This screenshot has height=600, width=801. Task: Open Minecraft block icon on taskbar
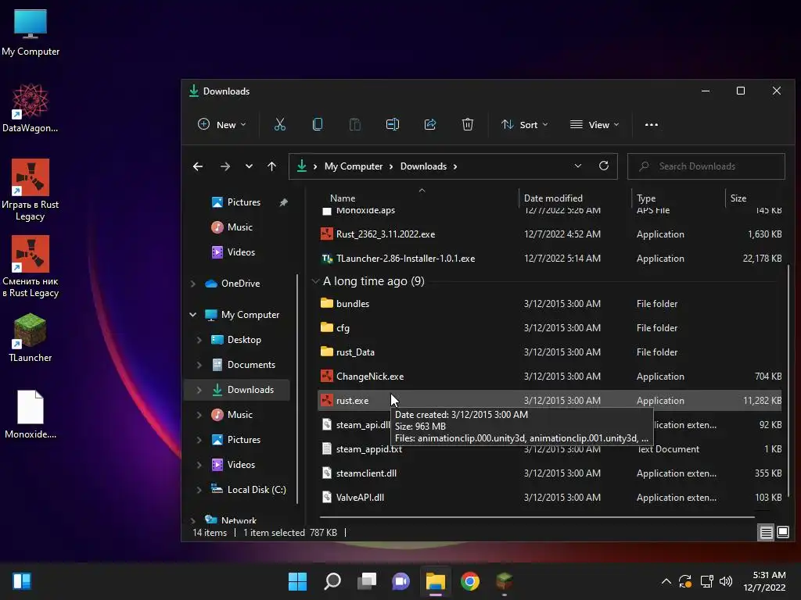pos(505,581)
